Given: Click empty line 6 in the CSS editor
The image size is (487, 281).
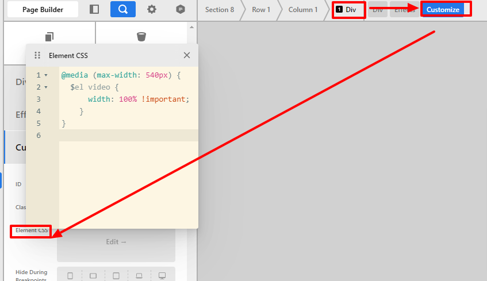Looking at the screenshot, I should tap(126, 136).
